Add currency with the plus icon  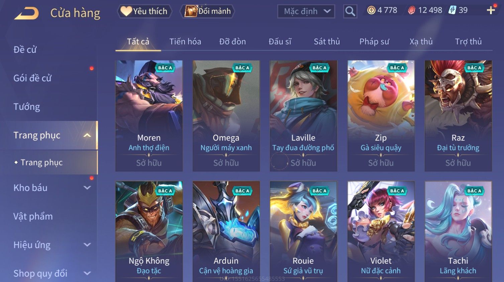coord(491,10)
